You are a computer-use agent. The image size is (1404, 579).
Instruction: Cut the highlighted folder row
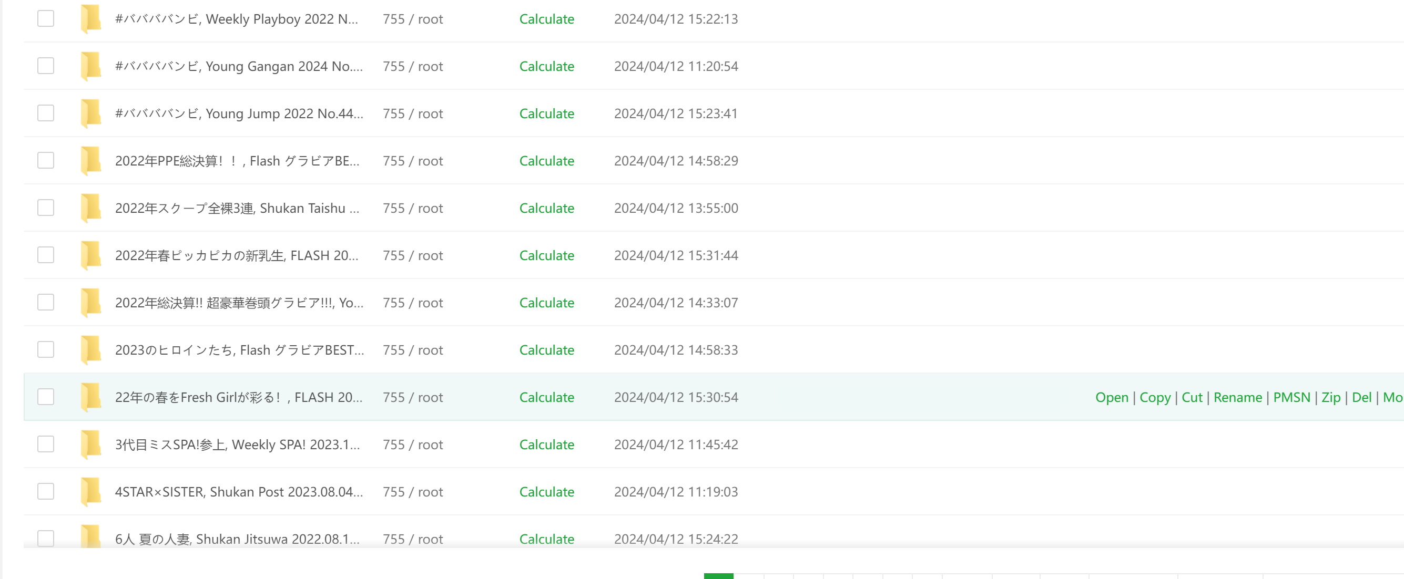point(1192,397)
